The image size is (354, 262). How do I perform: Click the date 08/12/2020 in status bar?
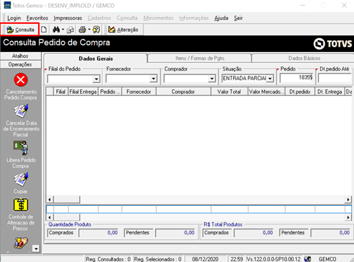[x=205, y=259]
